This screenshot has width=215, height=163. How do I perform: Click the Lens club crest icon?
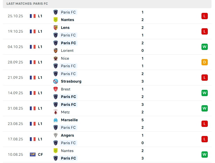pos(56,28)
